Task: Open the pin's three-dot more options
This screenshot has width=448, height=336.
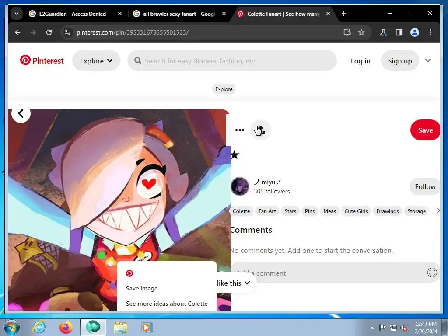Action: (x=239, y=130)
